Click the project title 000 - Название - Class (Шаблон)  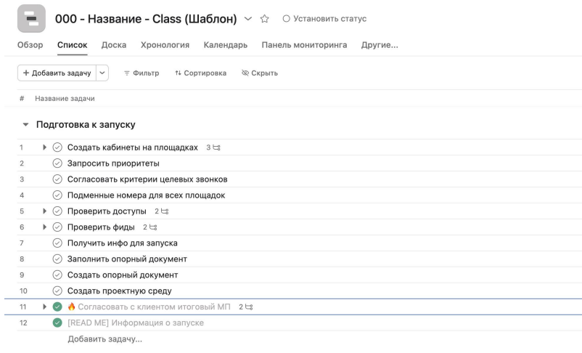click(146, 19)
